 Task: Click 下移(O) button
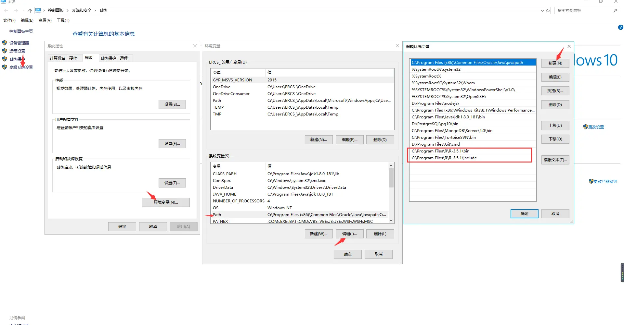pyautogui.click(x=555, y=139)
